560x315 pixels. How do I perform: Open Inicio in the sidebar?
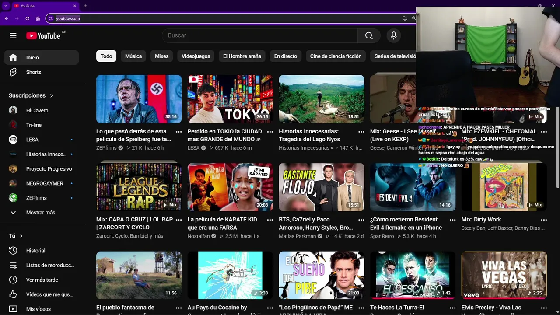click(x=42, y=58)
